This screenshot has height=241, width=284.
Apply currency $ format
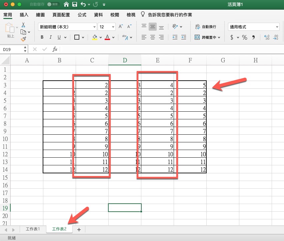pyautogui.click(x=232, y=37)
